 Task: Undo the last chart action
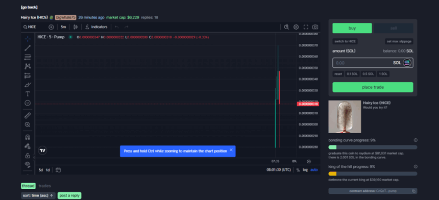click(117, 27)
